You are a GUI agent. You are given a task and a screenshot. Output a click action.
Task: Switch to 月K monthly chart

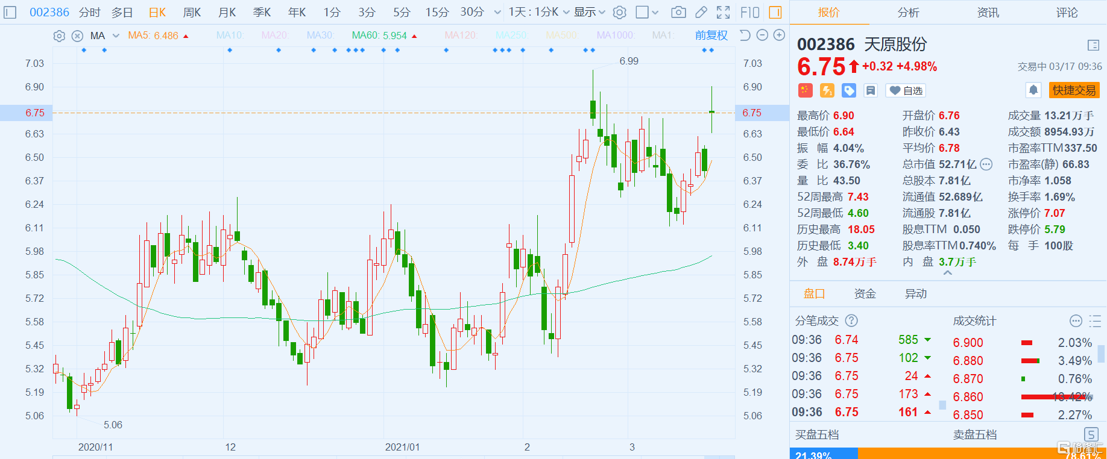click(227, 12)
